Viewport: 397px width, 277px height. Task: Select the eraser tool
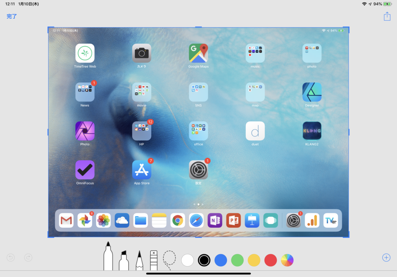click(x=154, y=260)
